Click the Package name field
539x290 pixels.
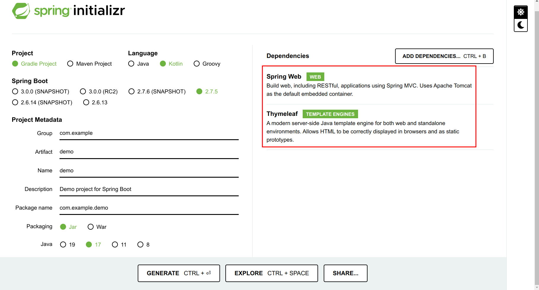click(x=149, y=208)
